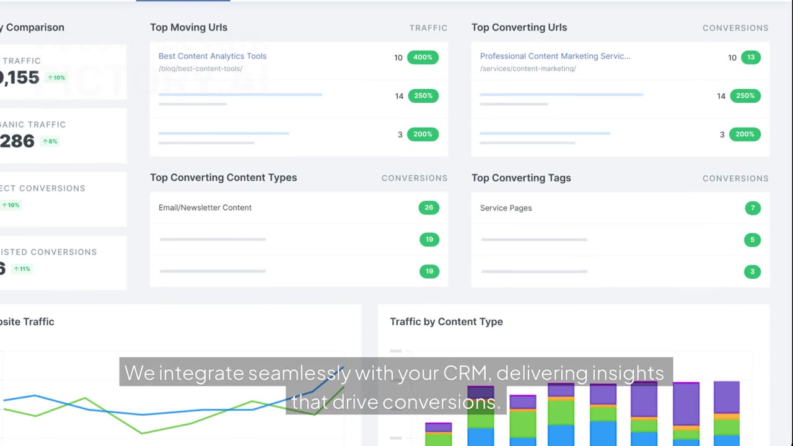Click the 250% badge under Top Moving Urls
Viewport: 793px width, 446px height.
click(x=423, y=95)
